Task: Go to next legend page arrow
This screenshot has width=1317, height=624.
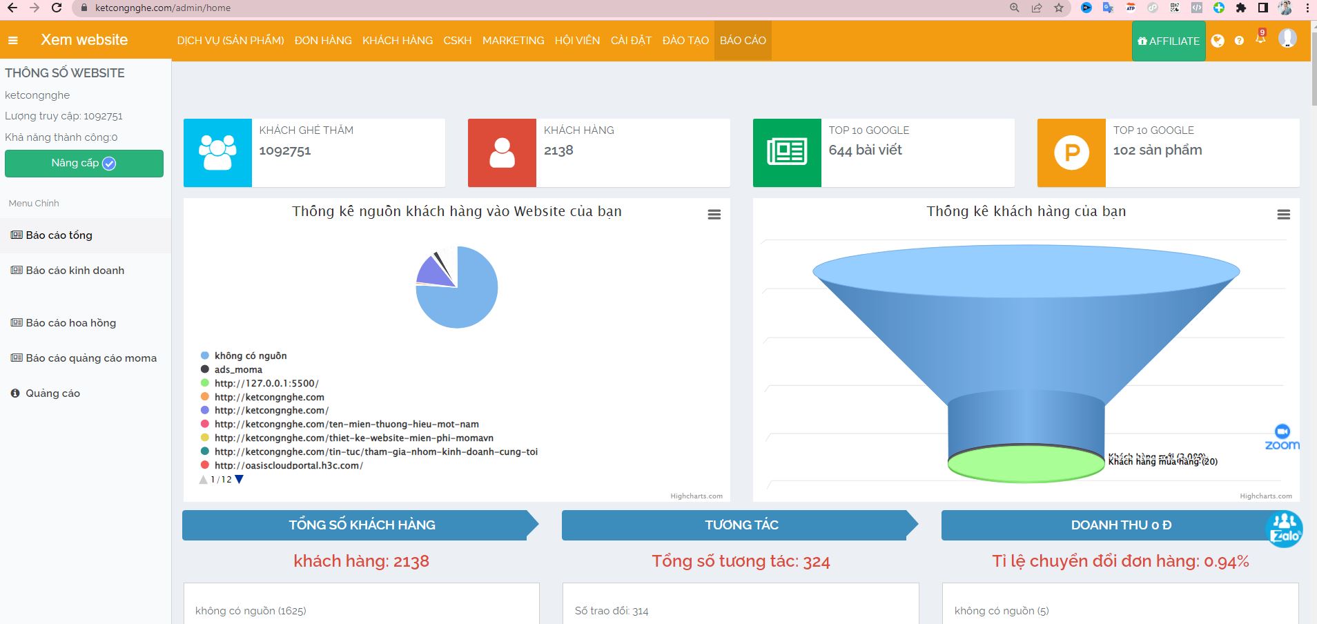Action: (240, 479)
